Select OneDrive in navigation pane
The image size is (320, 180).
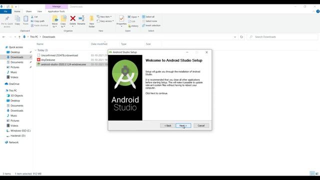coord(14,84)
